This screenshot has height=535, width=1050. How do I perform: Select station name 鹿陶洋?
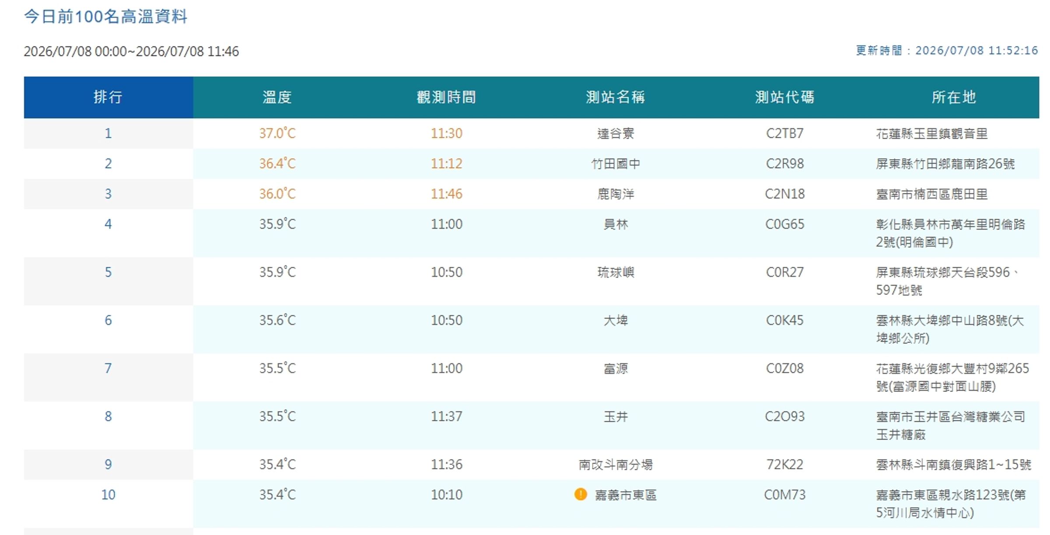[x=616, y=194]
